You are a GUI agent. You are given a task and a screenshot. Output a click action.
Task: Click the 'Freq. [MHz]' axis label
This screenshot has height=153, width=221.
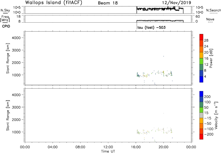(5, 19)
